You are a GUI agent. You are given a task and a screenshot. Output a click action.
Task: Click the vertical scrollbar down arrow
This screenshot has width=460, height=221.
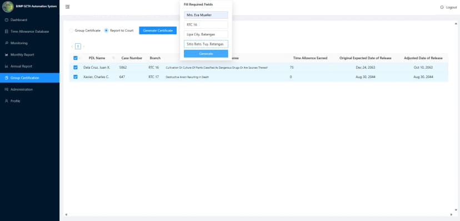point(456,209)
